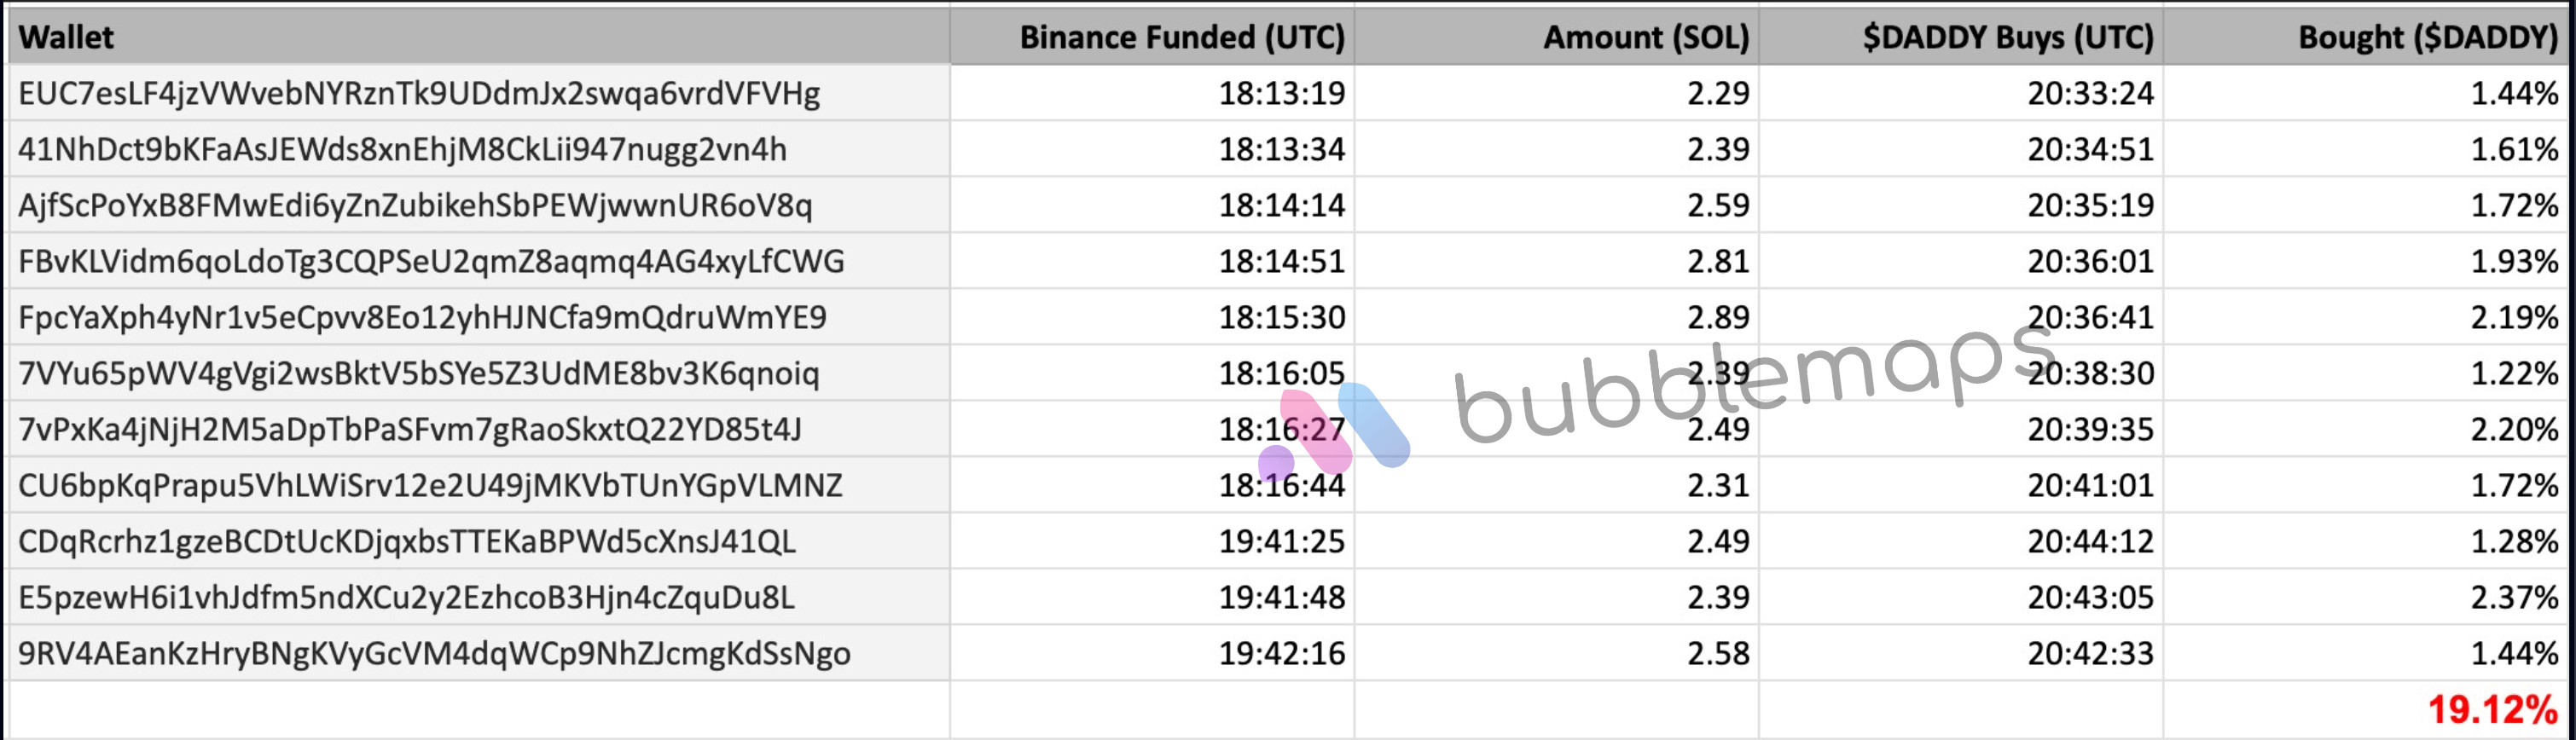Click wallet address starting 9RV4AEanKzHry

[434, 653]
